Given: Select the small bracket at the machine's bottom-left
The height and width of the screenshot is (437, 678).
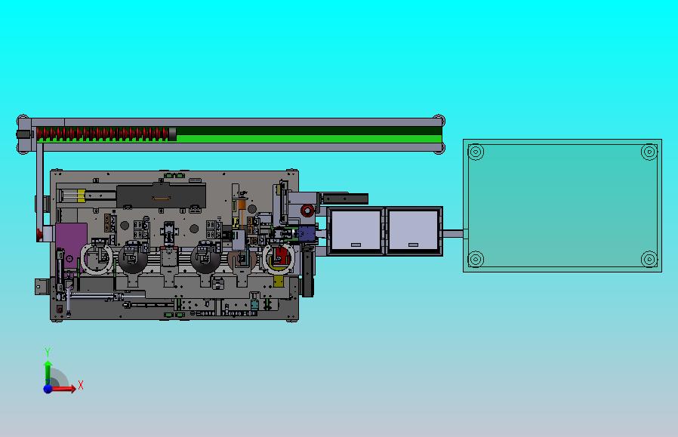Looking at the screenshot, I should tap(42, 286).
